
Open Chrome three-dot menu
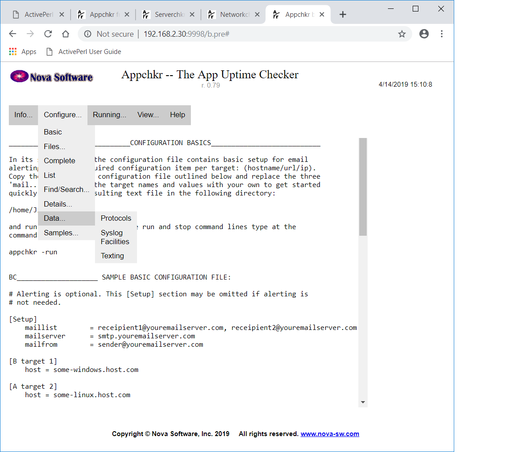pos(441,34)
